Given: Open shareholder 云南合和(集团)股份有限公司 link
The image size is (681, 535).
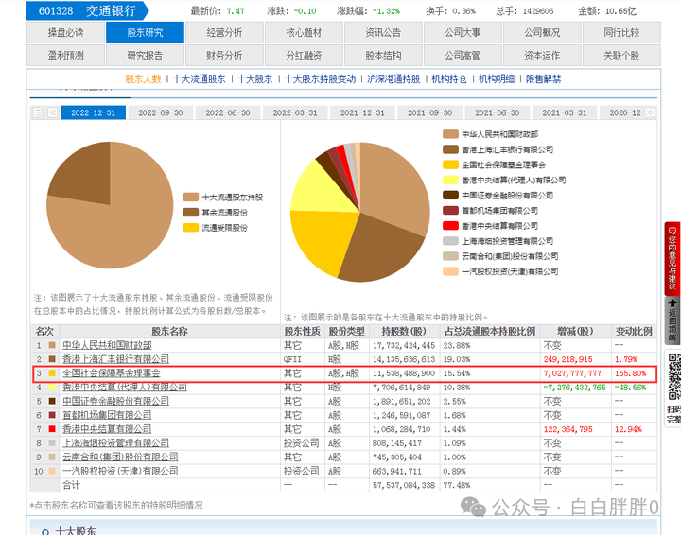Looking at the screenshot, I should pyautogui.click(x=120, y=457).
